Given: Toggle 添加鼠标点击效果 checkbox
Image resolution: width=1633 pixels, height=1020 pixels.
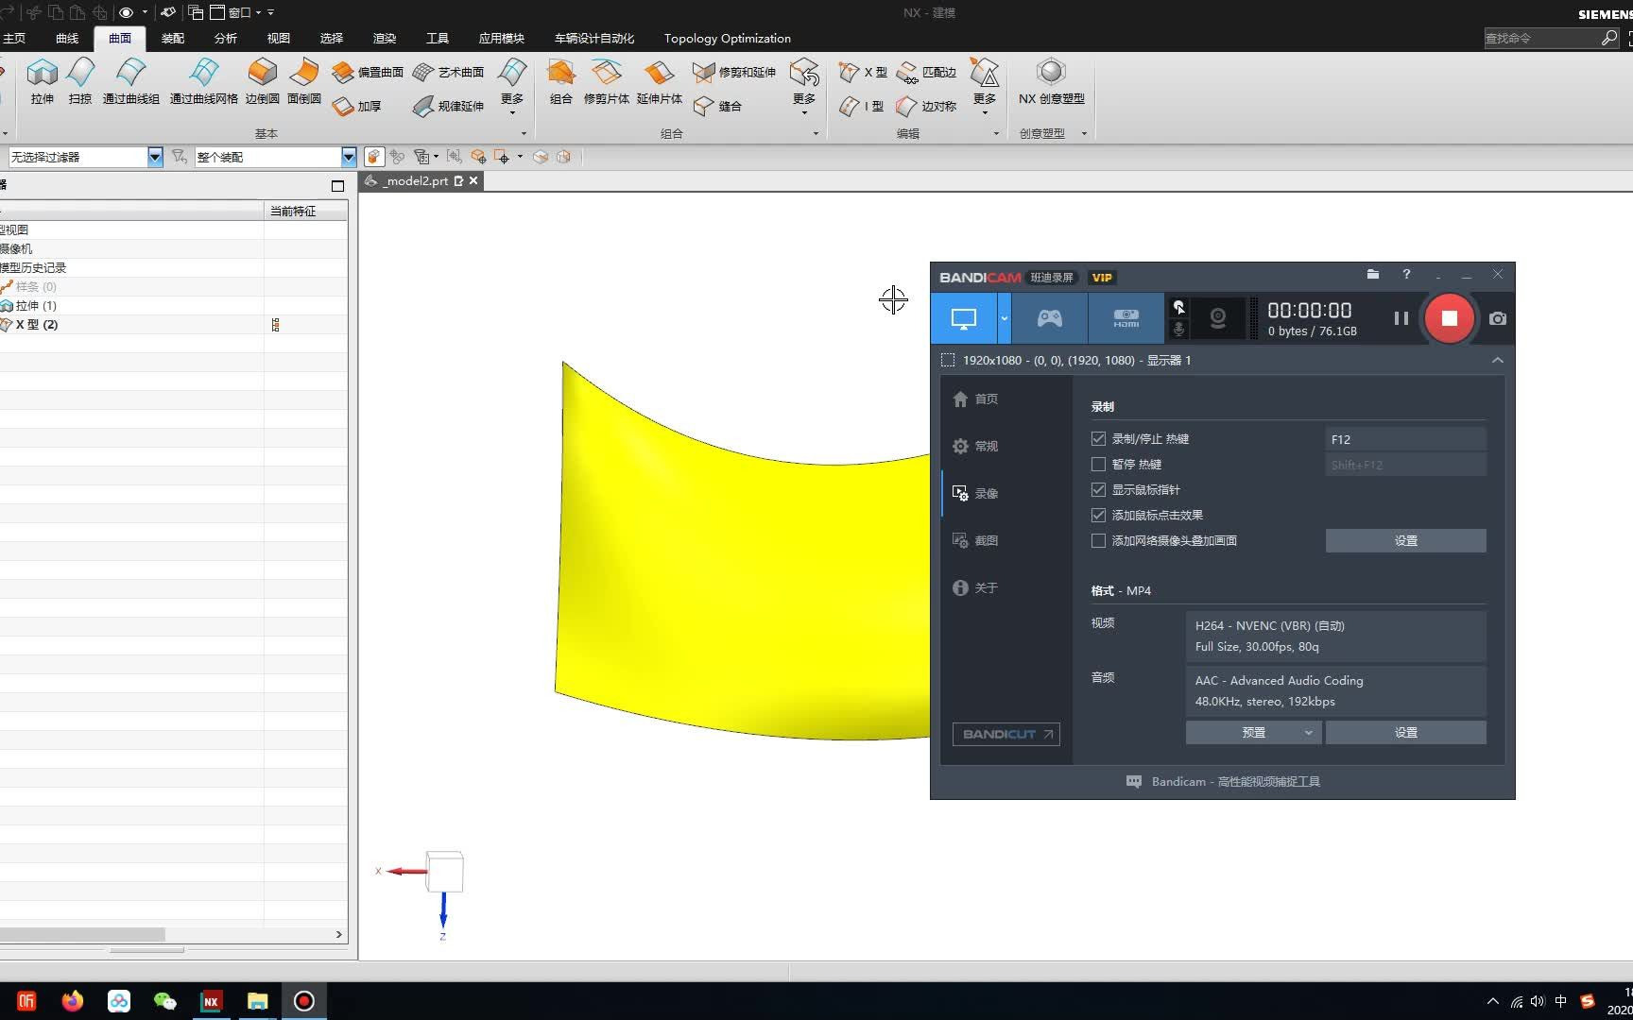Looking at the screenshot, I should [1098, 515].
